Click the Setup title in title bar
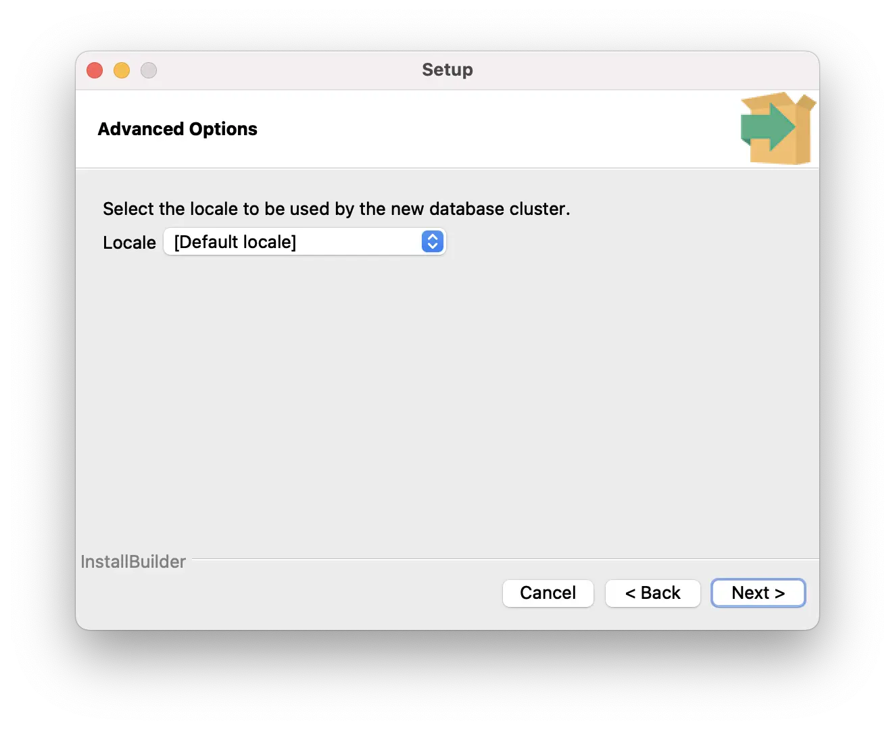Screen dimensions: 895x730 (447, 70)
